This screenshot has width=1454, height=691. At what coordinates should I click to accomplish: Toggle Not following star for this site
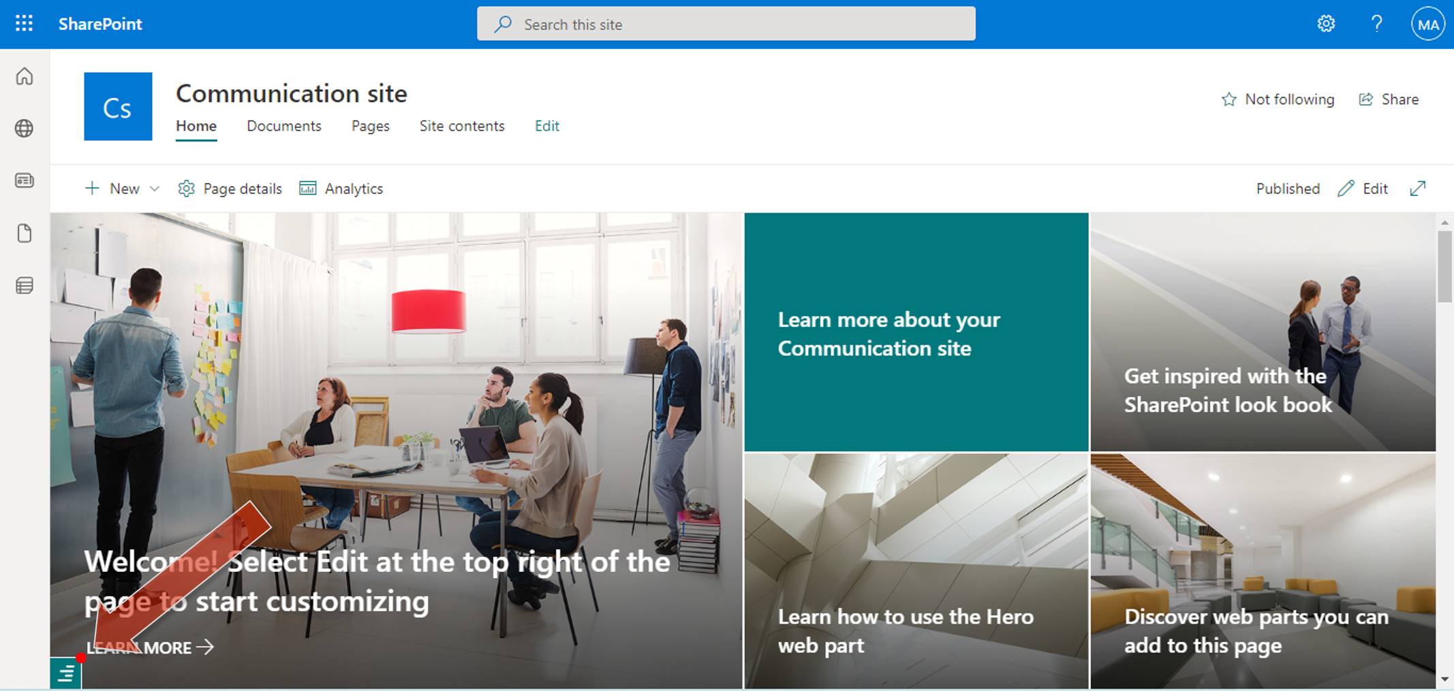pyautogui.click(x=1278, y=99)
